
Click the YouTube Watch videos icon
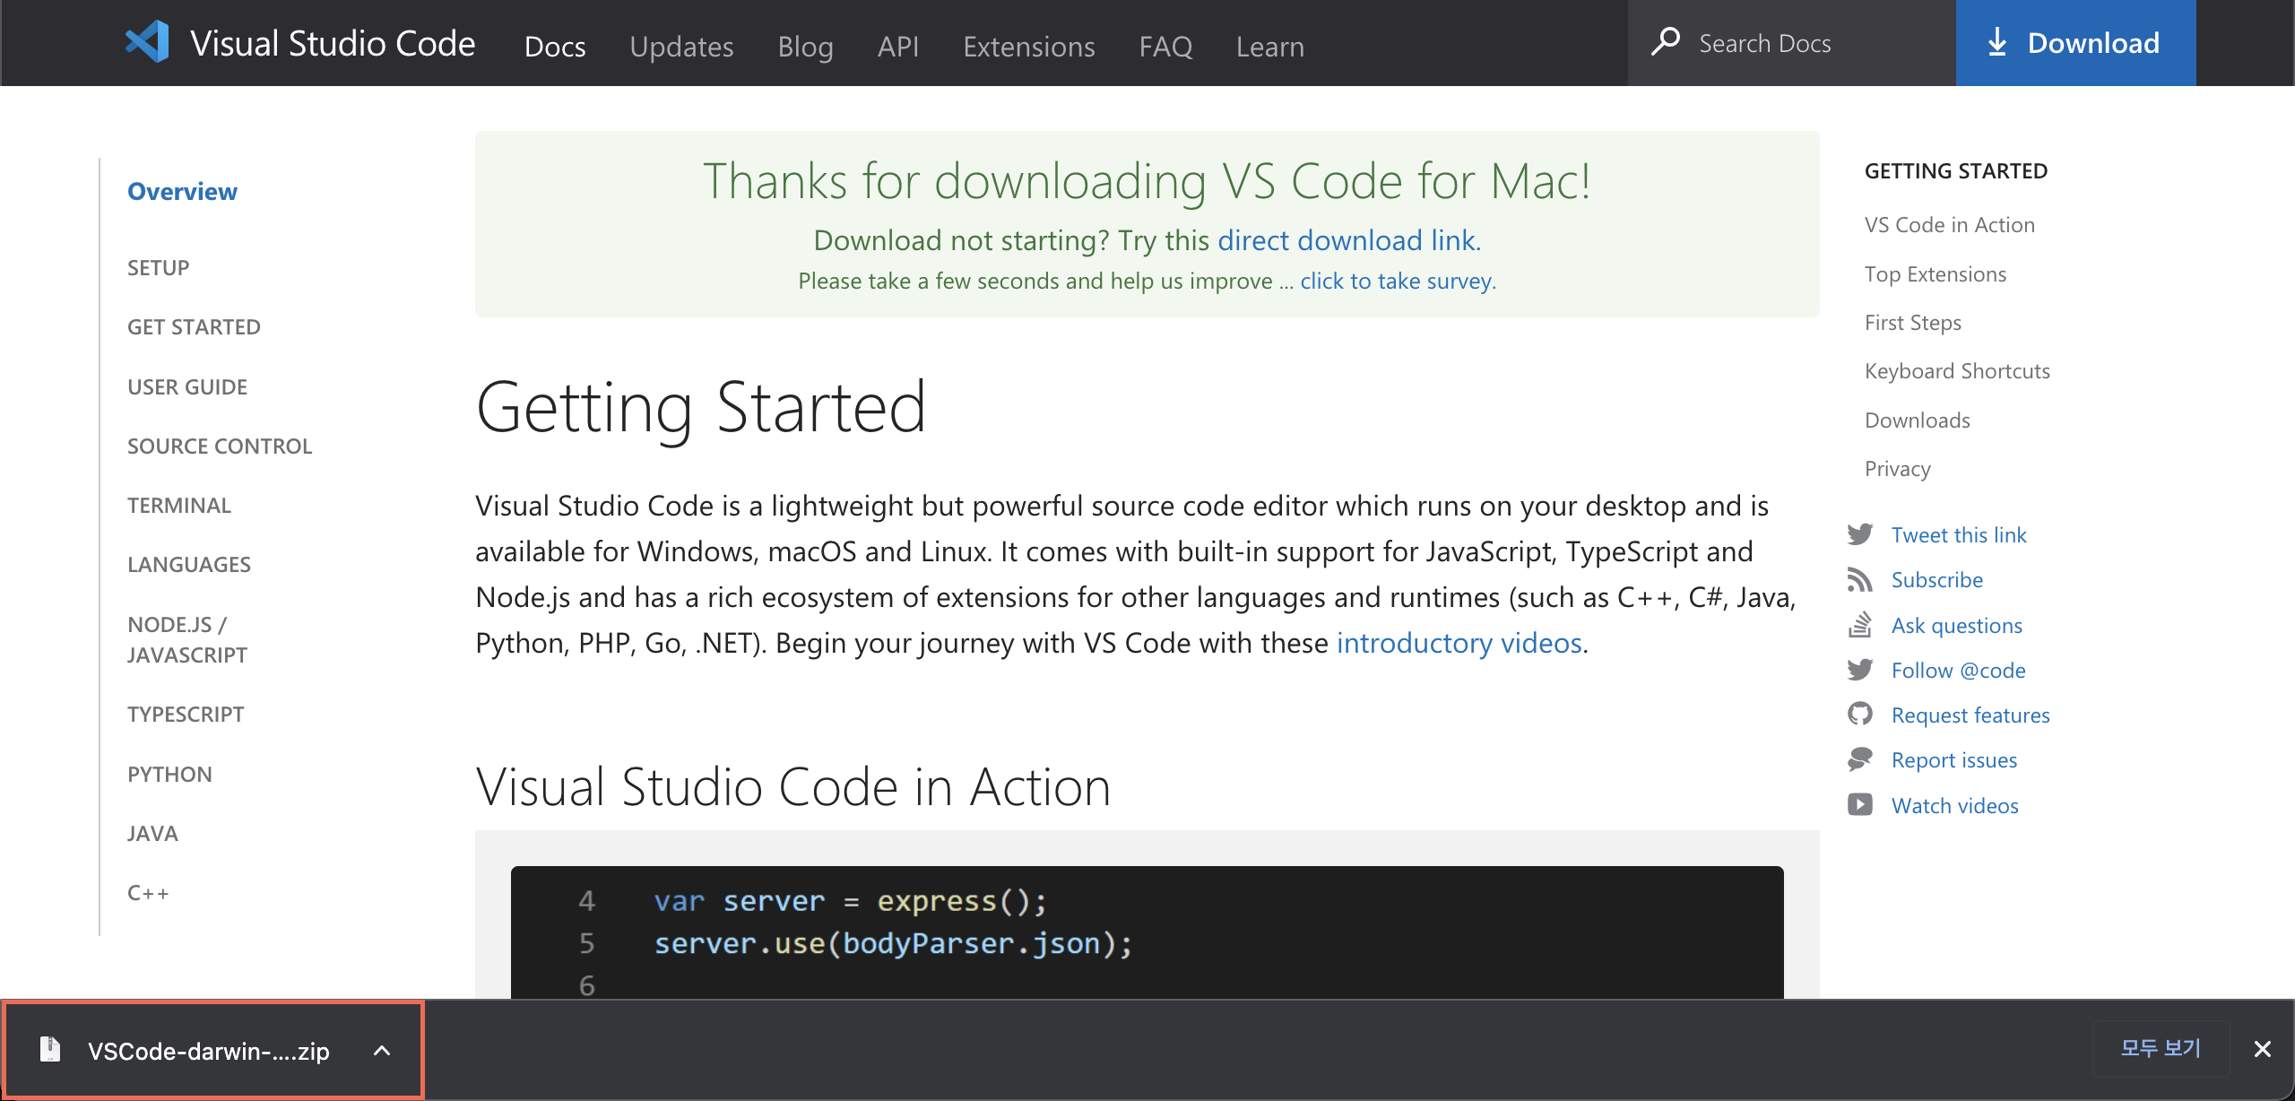tap(1861, 804)
